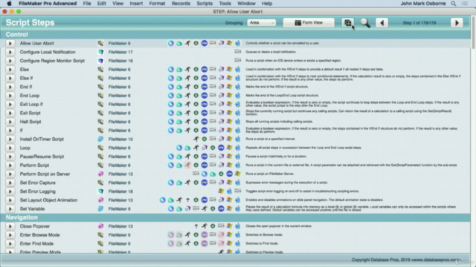
Task: Expand the Pause/Resume Script row arrow
Action: (10, 156)
